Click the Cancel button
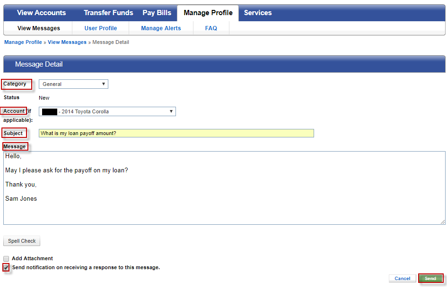This screenshot has height=289, width=447. (x=402, y=279)
